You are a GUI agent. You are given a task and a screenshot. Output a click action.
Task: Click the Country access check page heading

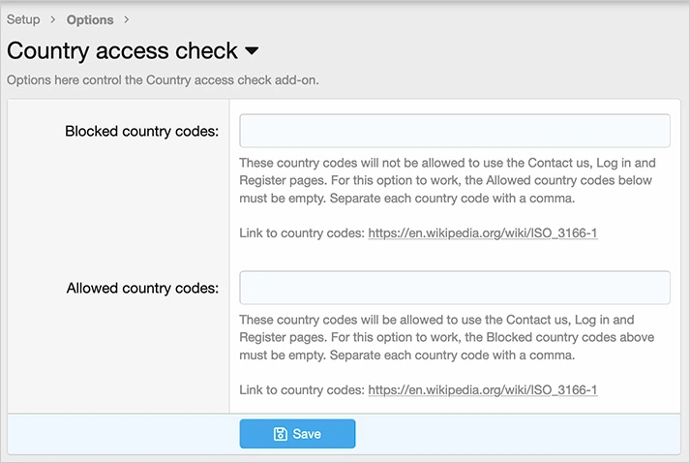pyautogui.click(x=121, y=50)
